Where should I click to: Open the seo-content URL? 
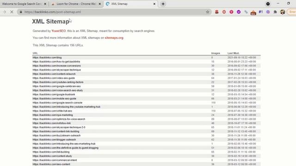pyautogui.click(x=51, y=164)
